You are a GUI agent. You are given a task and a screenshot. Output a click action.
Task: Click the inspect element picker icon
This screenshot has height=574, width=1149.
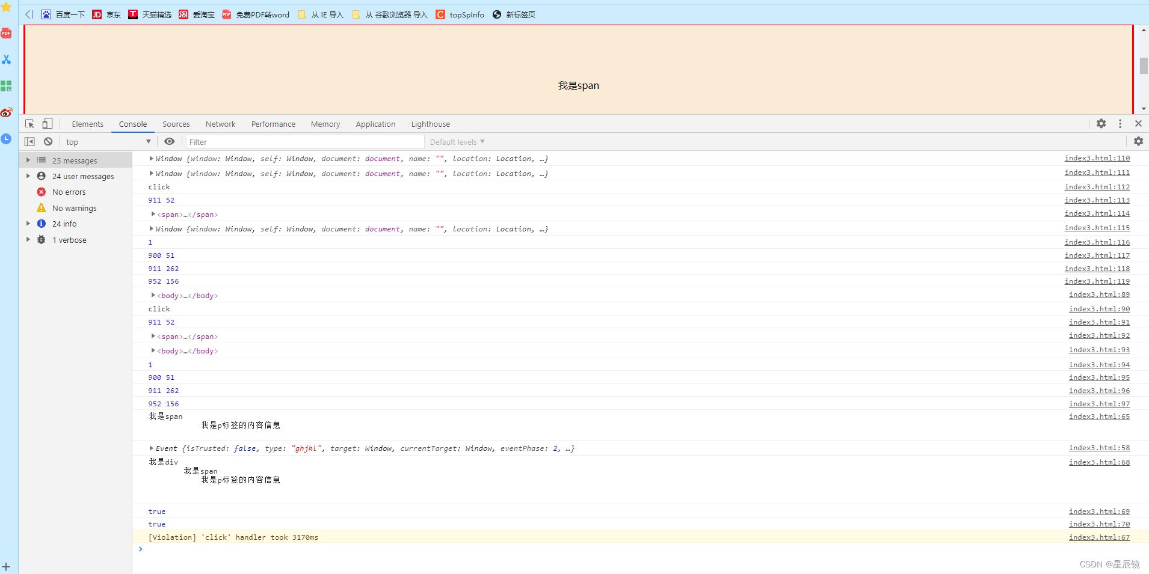click(x=29, y=124)
